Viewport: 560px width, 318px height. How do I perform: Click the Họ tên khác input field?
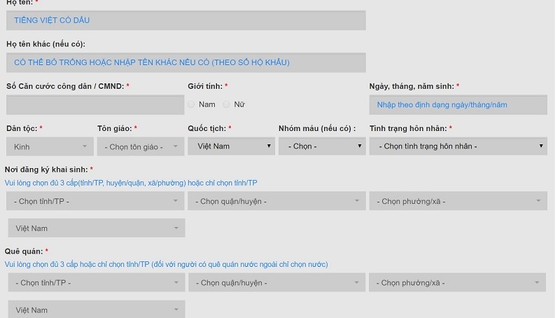click(x=185, y=62)
